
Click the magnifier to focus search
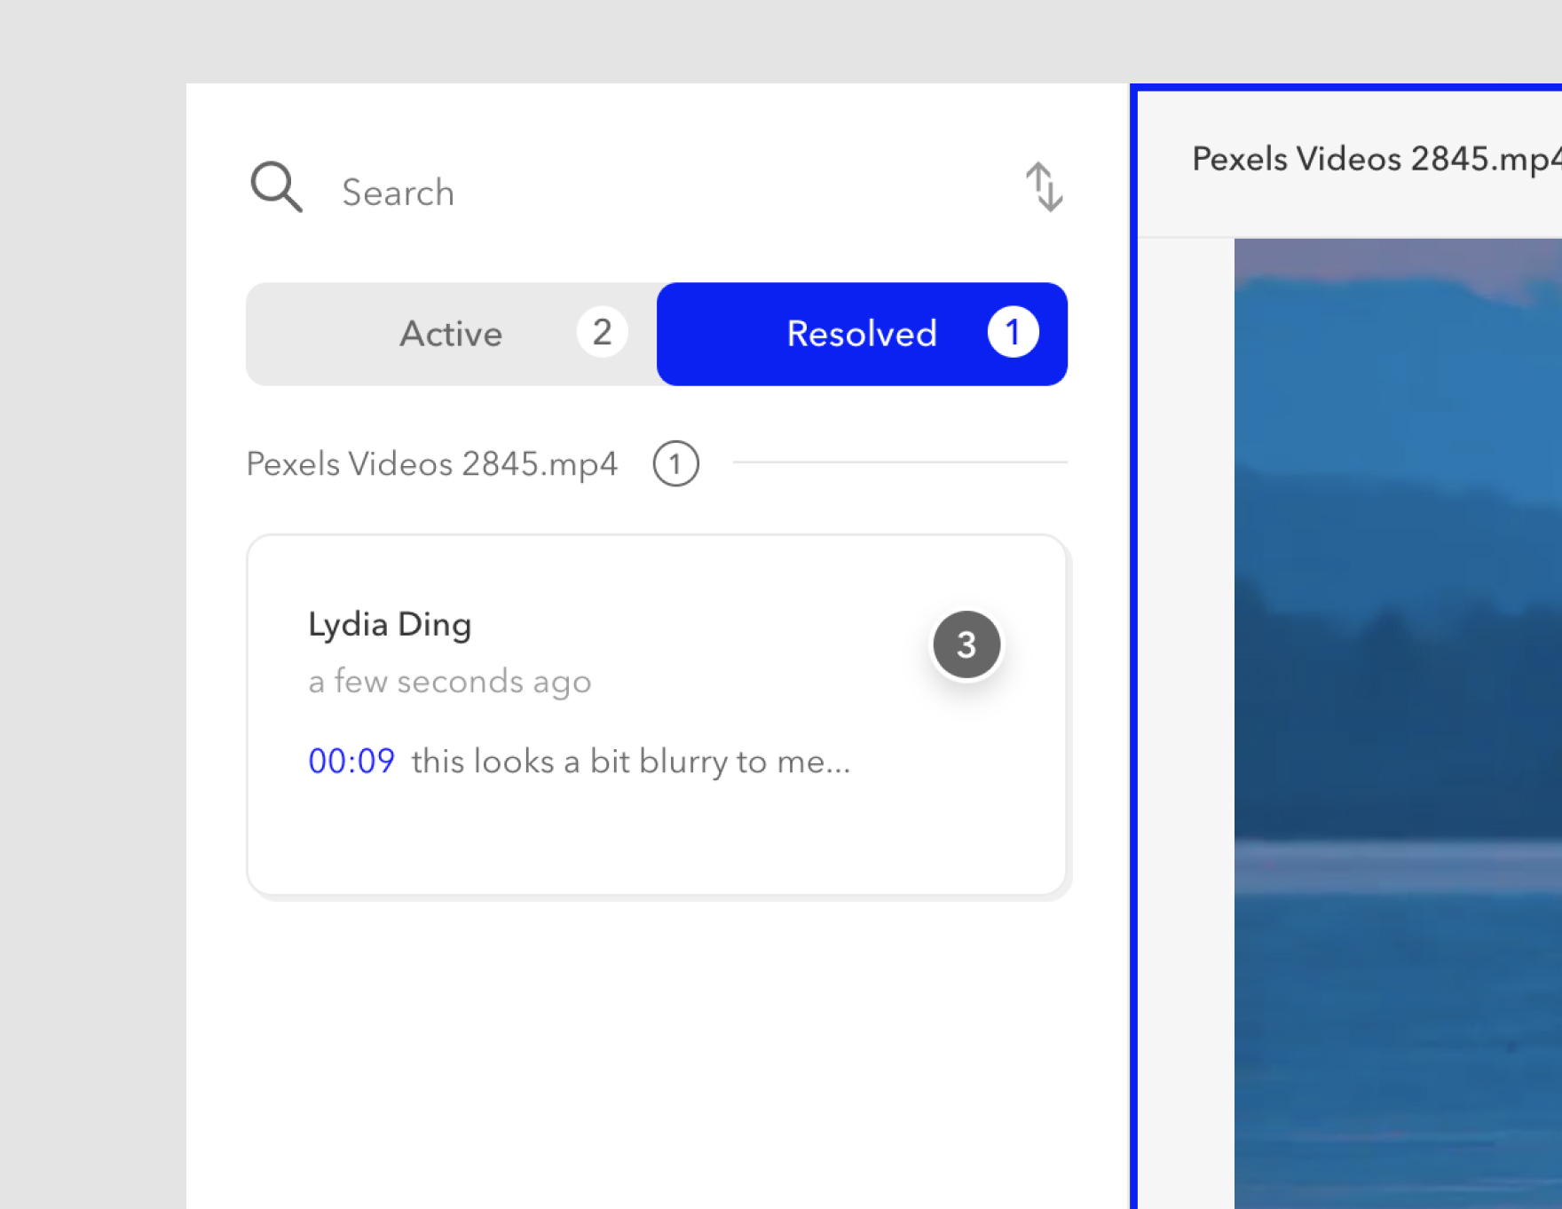point(275,187)
